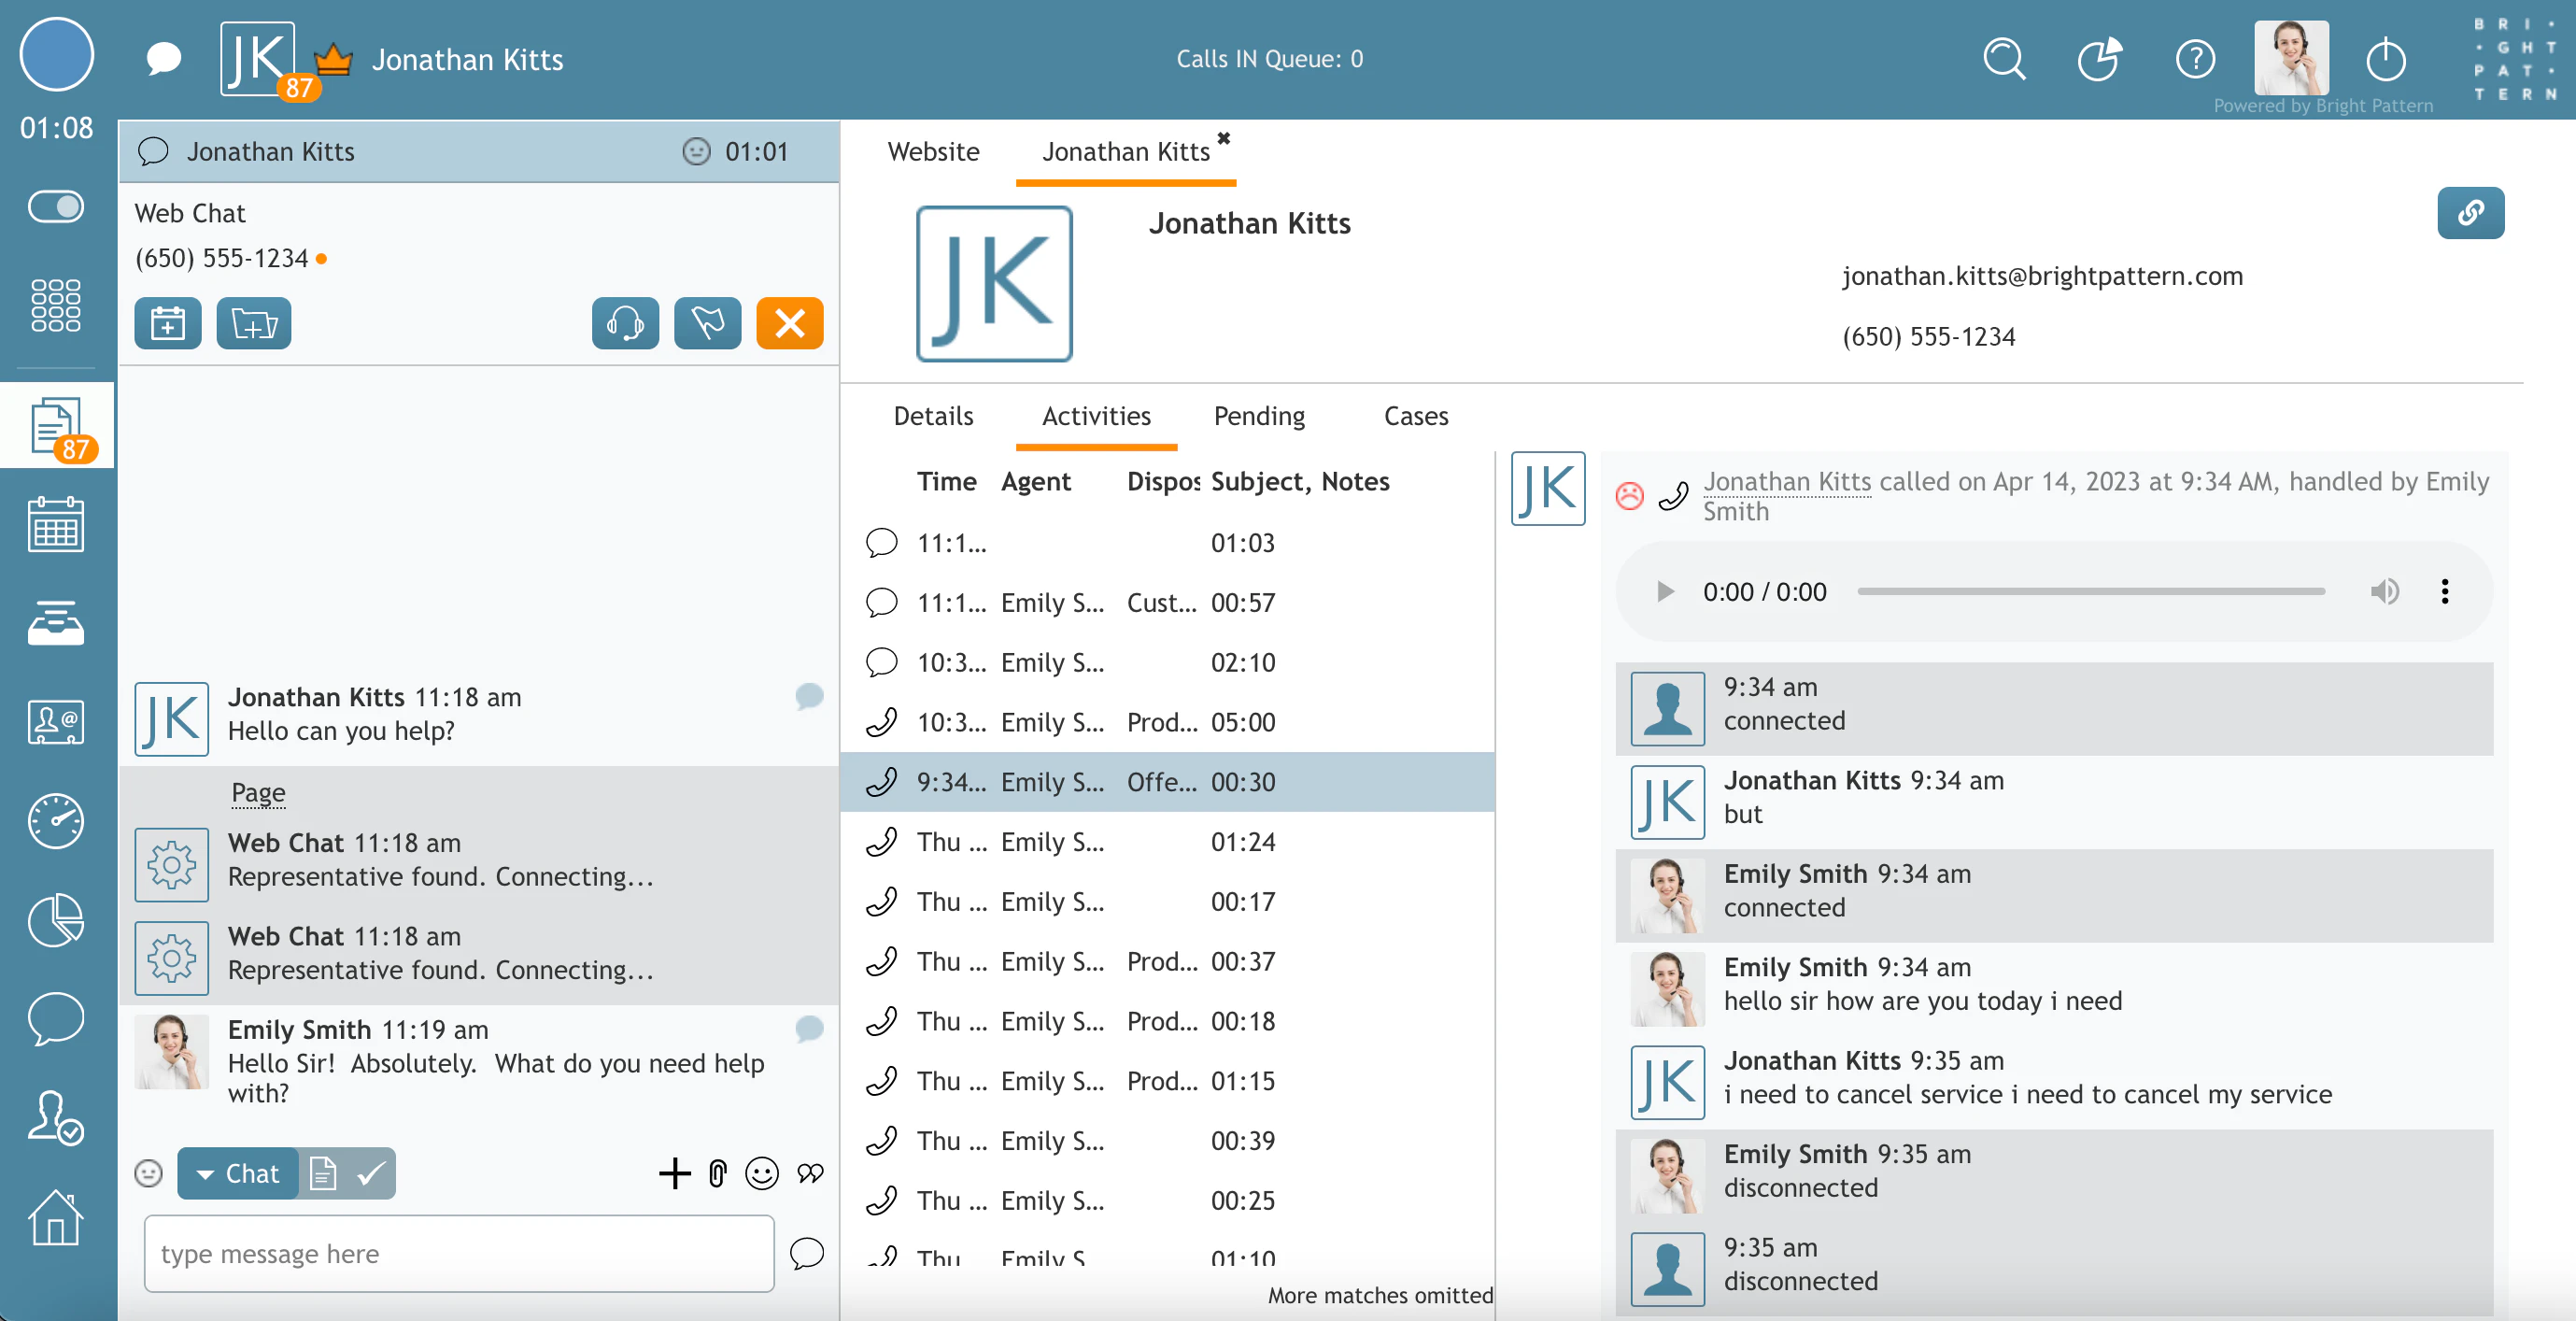Flag the current chat conversation
The height and width of the screenshot is (1321, 2576).
[707, 323]
